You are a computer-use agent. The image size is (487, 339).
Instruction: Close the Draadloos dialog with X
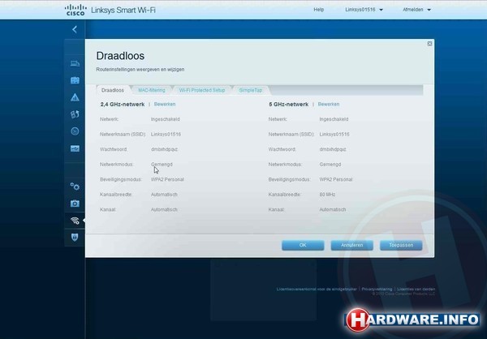point(429,44)
